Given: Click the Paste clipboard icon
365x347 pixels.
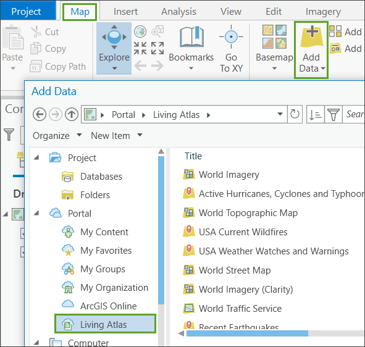Looking at the screenshot, I should (x=13, y=38).
